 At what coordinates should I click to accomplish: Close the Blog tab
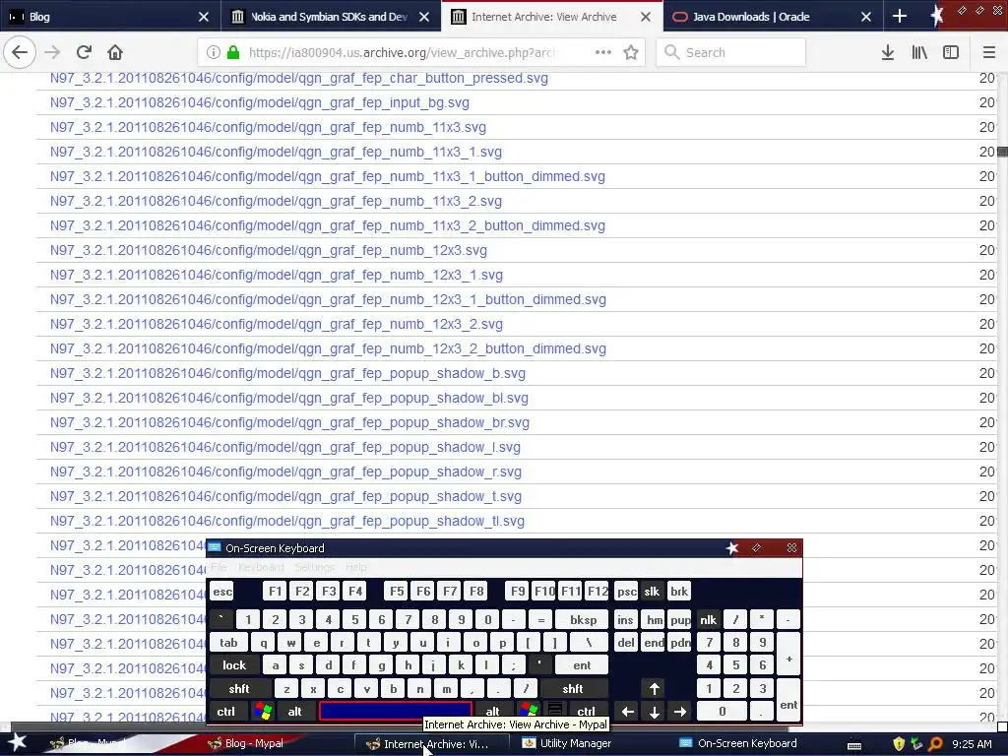[x=203, y=17]
